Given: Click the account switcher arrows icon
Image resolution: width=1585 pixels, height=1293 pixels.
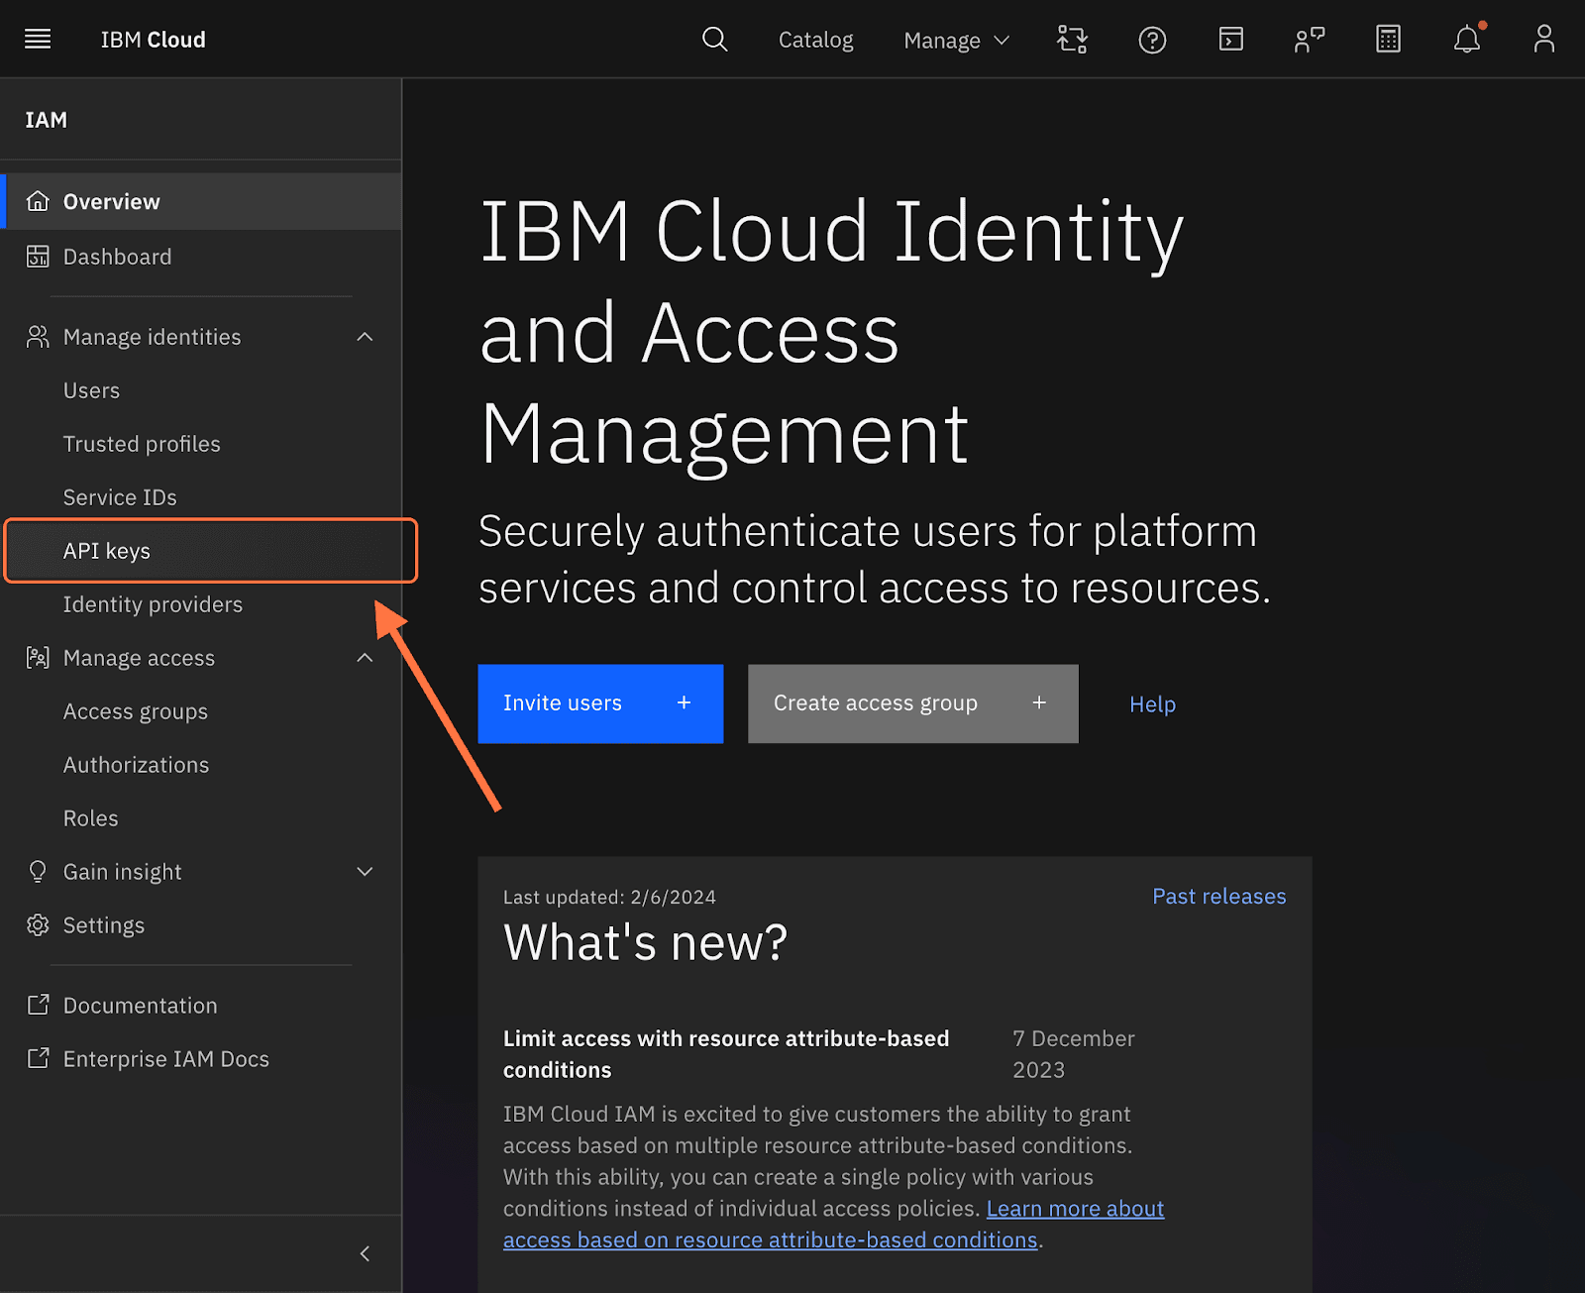Looking at the screenshot, I should point(1072,40).
